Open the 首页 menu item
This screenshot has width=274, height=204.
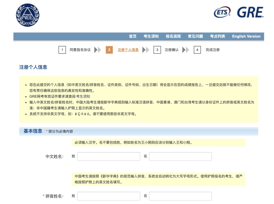(x=133, y=36)
